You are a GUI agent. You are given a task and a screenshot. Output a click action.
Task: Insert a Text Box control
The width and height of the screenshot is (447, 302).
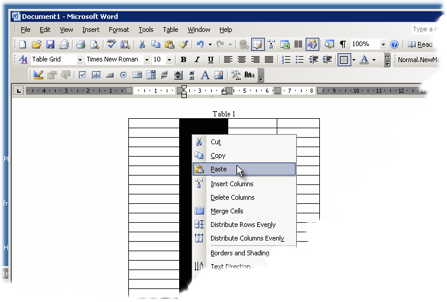(x=96, y=75)
